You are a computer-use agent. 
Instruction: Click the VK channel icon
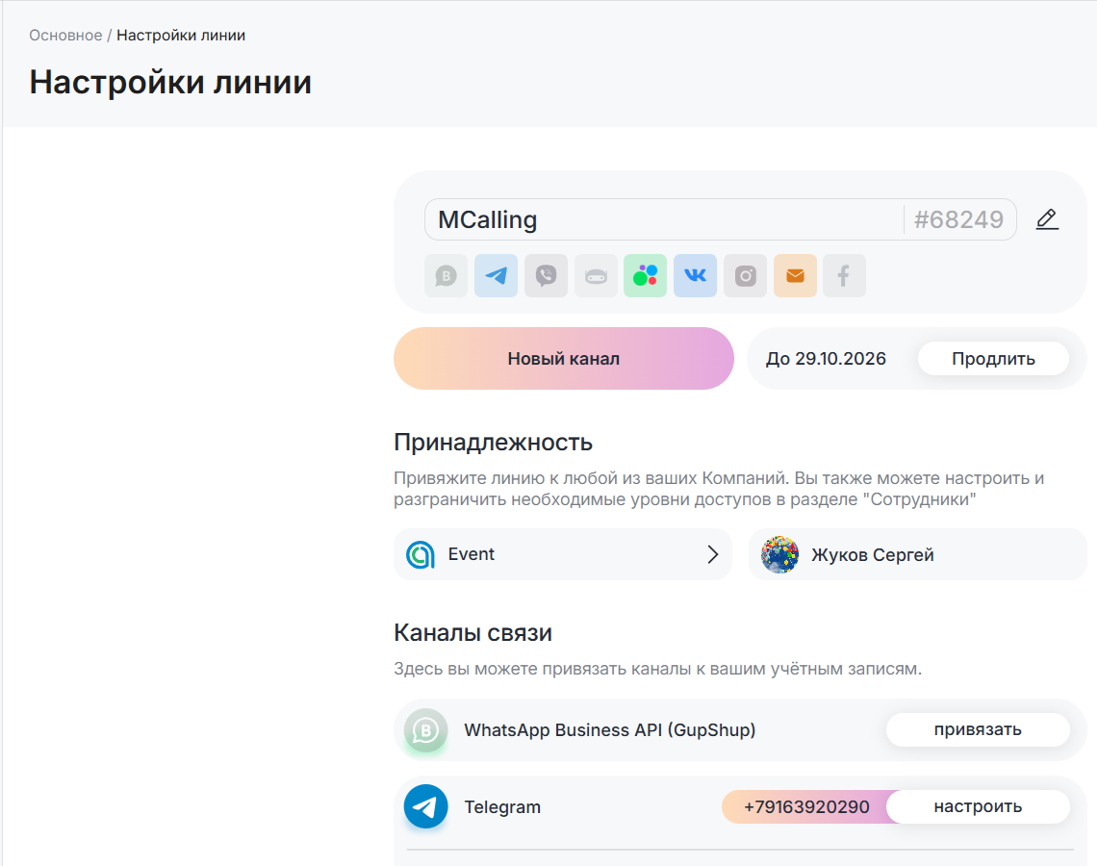pyautogui.click(x=695, y=276)
